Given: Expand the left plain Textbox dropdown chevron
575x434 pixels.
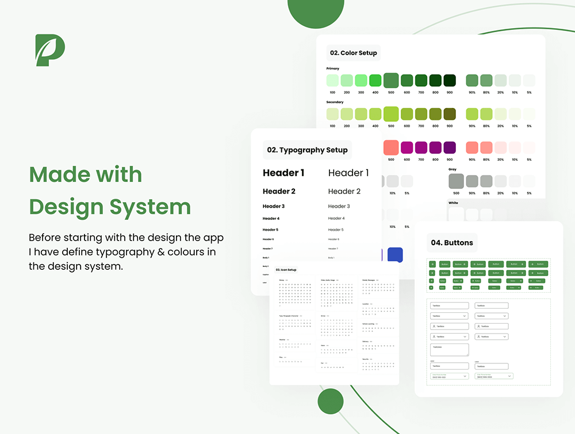Looking at the screenshot, I should tap(464, 316).
